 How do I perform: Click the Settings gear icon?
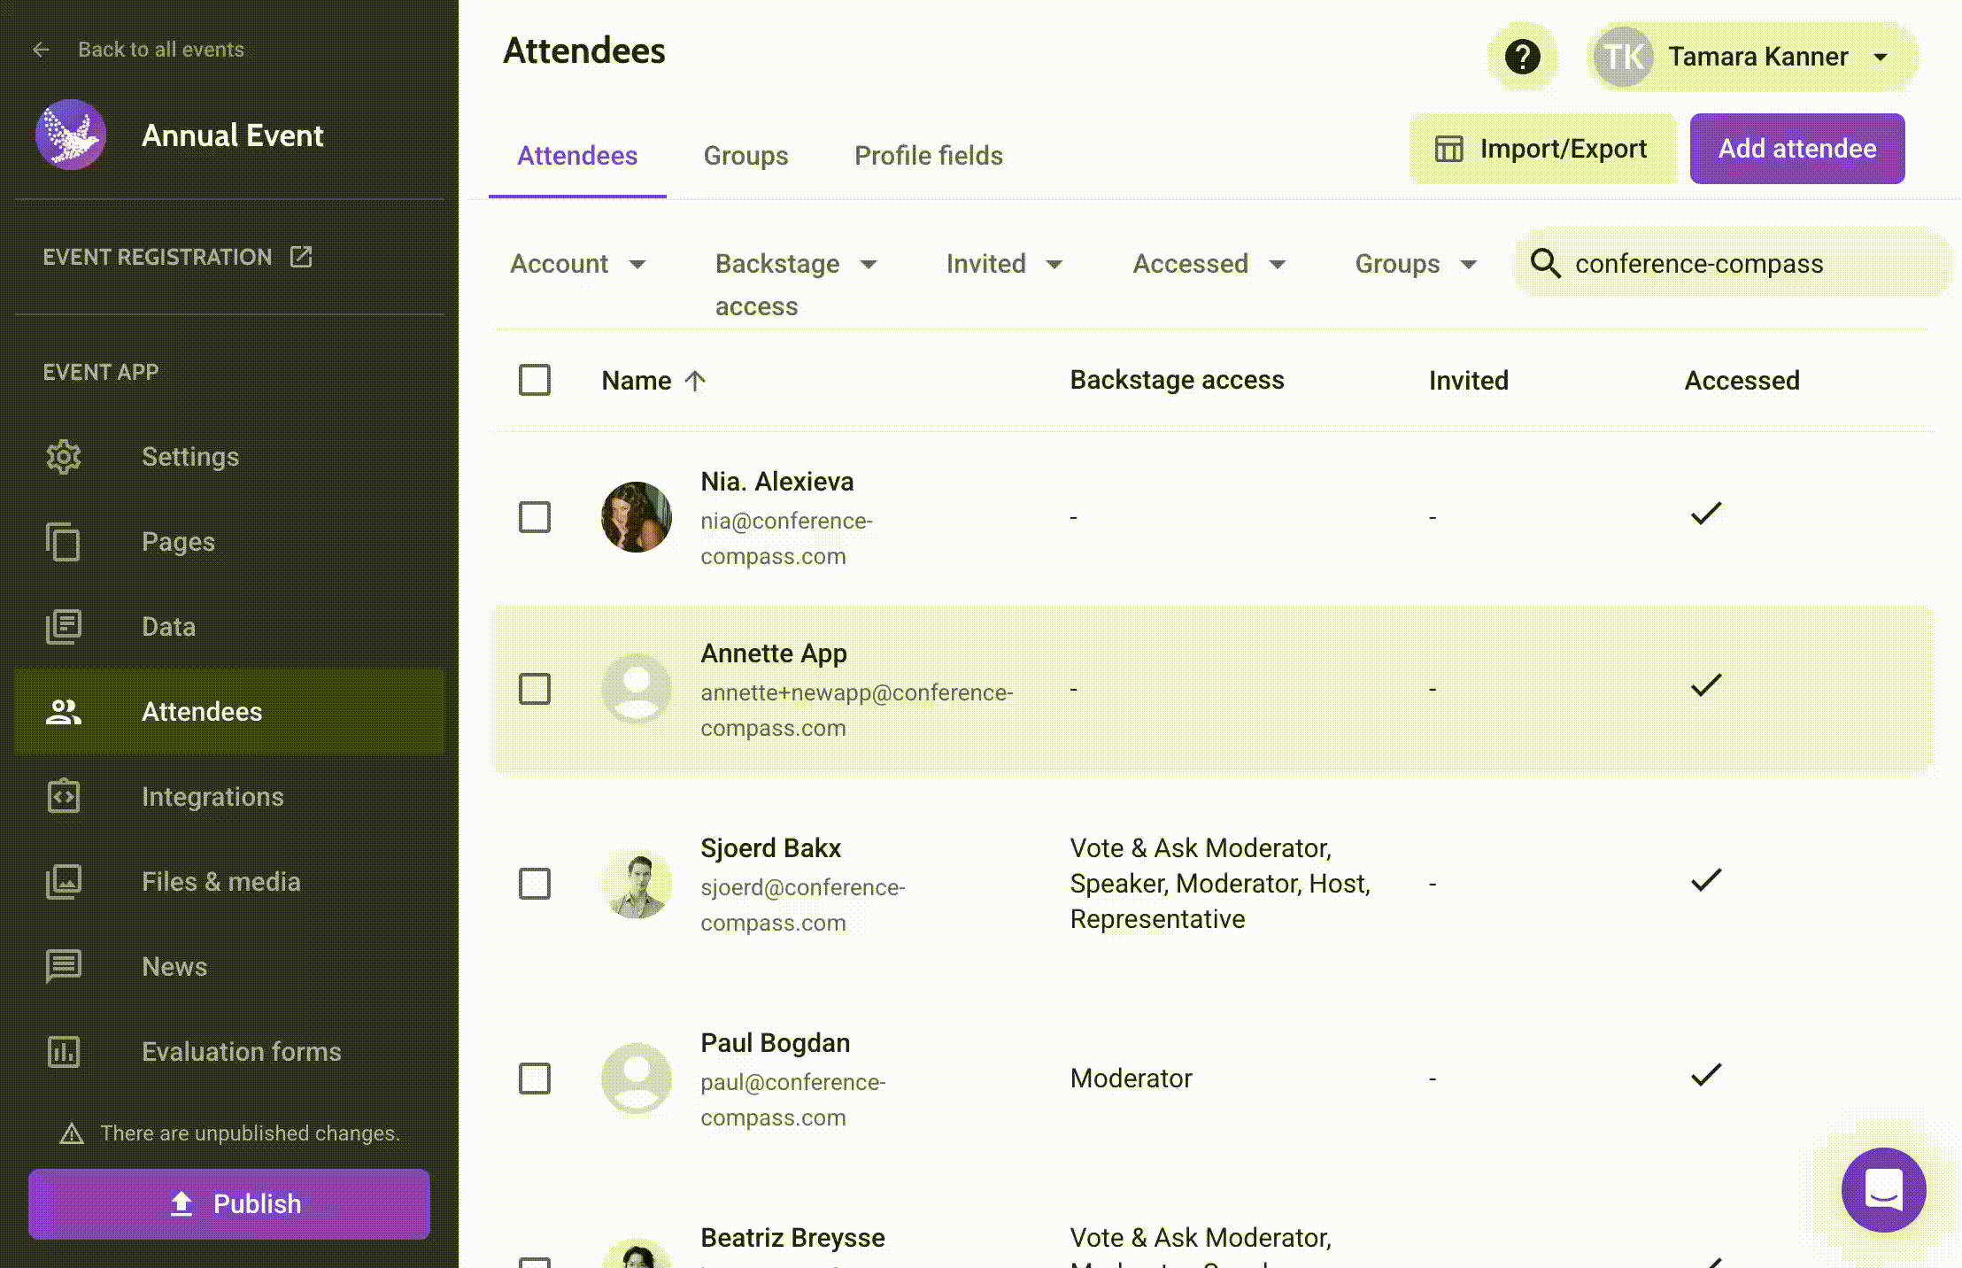pos(64,457)
